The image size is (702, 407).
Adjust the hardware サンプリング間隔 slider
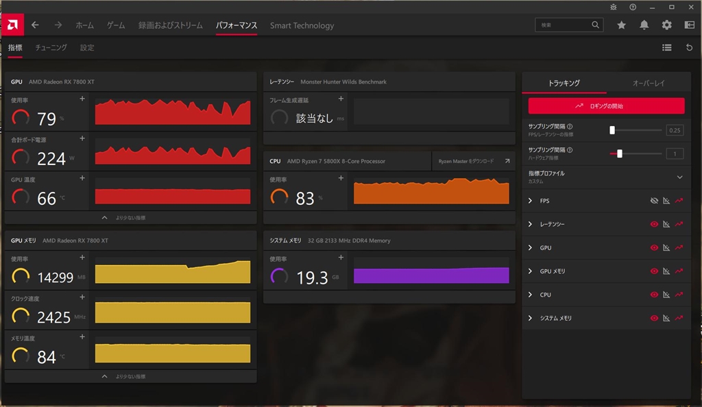pyautogui.click(x=620, y=153)
